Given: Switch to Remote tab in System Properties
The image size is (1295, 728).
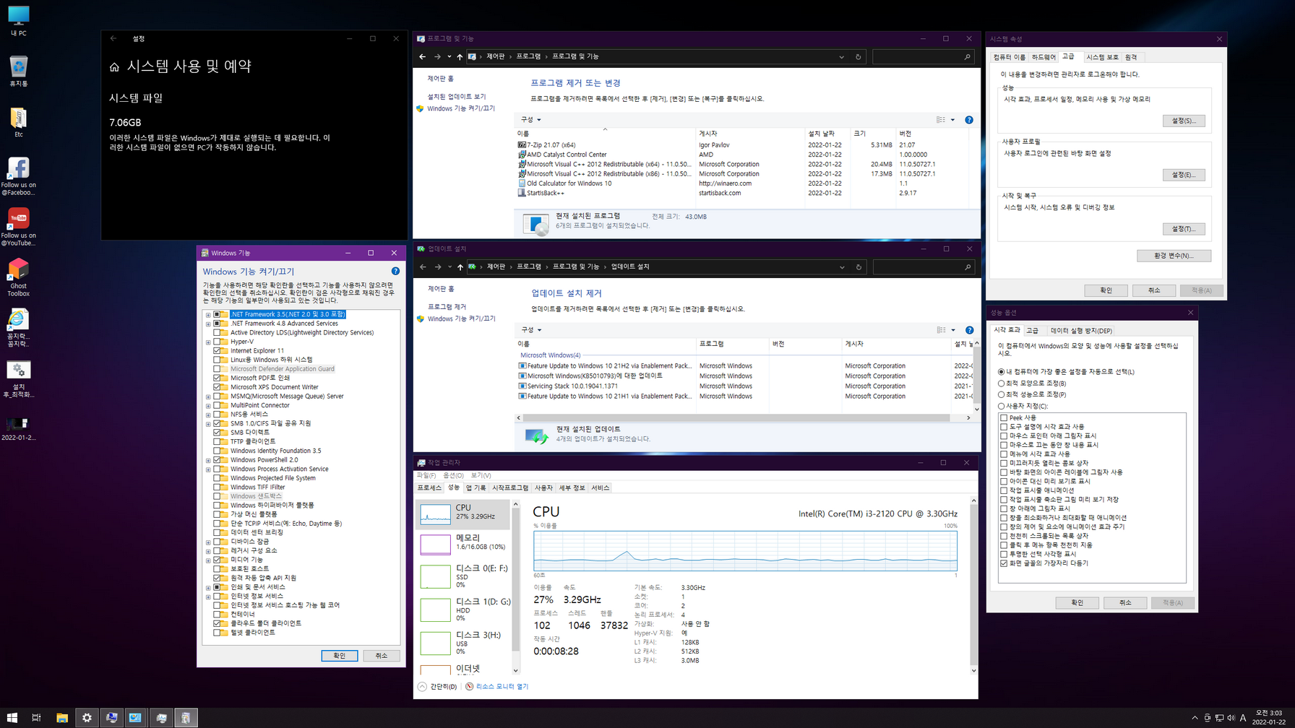Looking at the screenshot, I should 1131,57.
